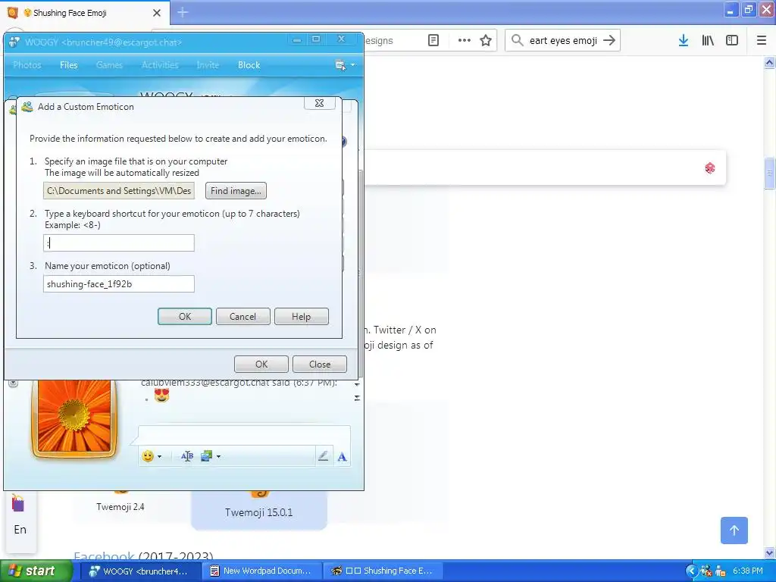776x582 pixels.
Task: Close the Shushing Face Emoji tab
Action: point(157,13)
